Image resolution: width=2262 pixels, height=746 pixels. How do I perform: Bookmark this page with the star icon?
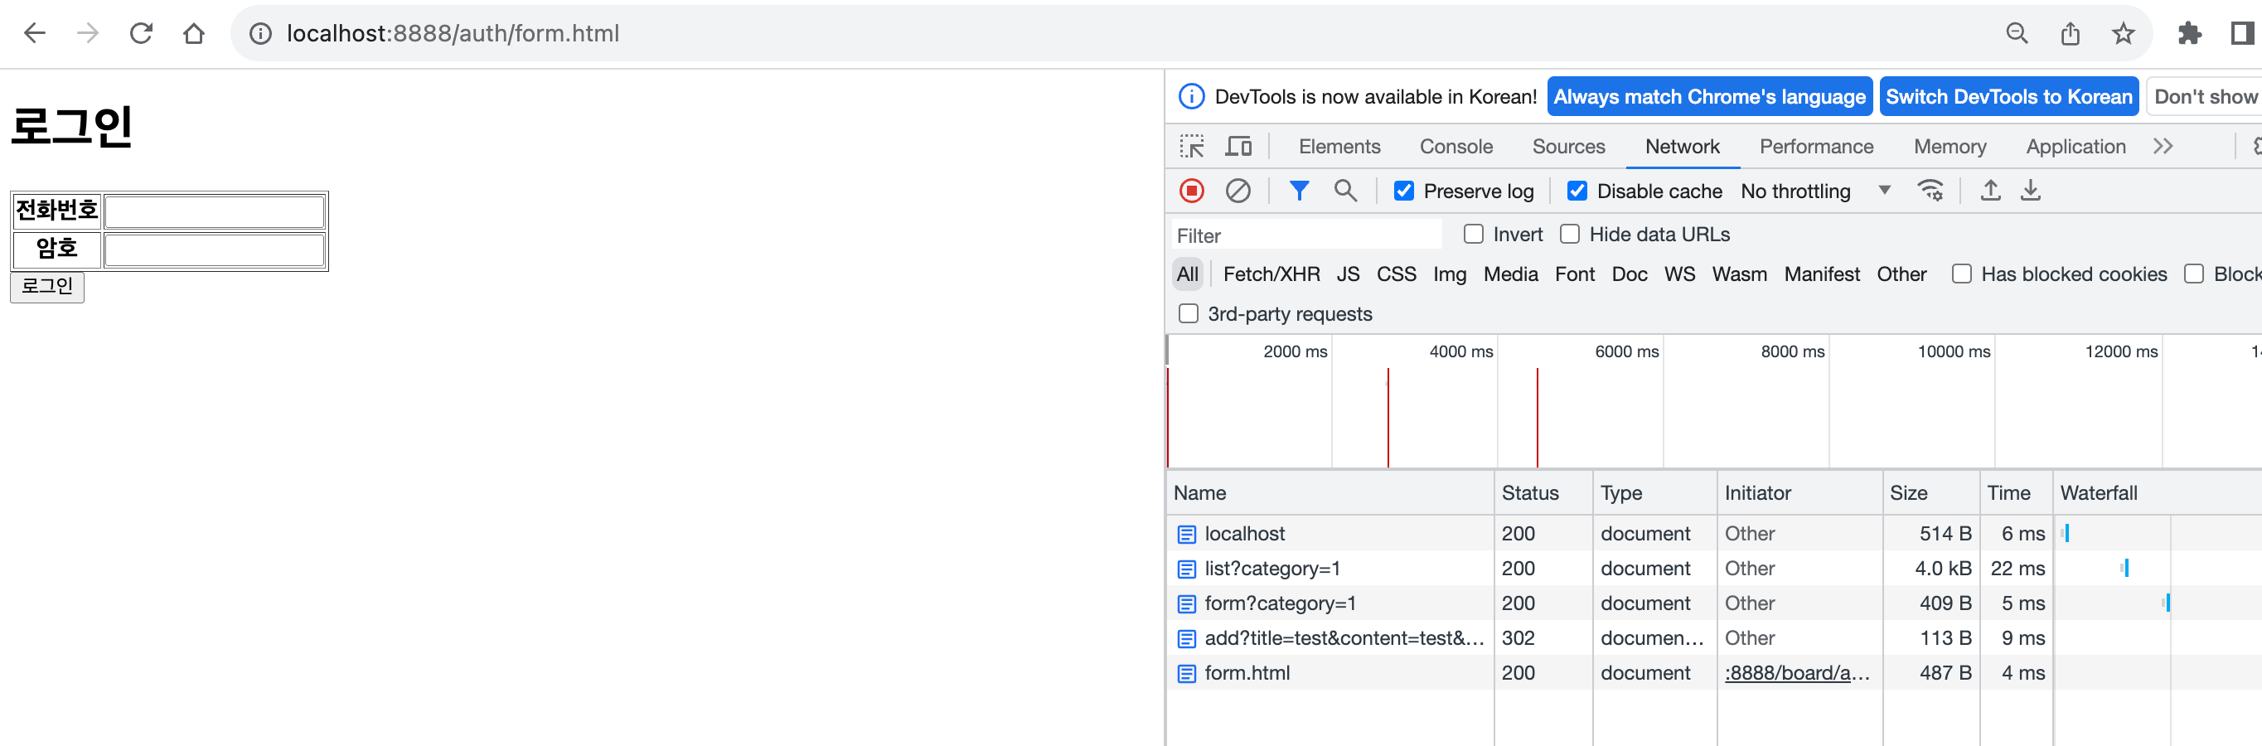2124,33
